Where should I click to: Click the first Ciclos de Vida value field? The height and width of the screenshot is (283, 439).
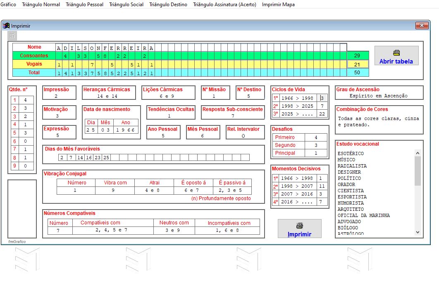click(322, 98)
